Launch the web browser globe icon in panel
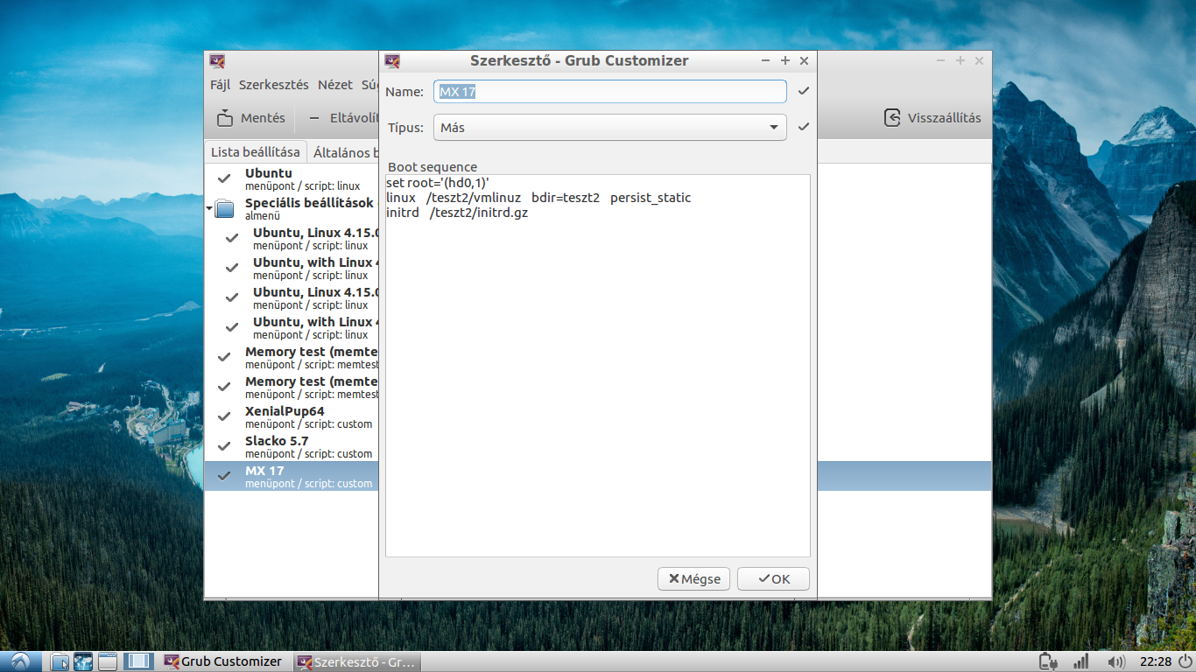 point(83,661)
